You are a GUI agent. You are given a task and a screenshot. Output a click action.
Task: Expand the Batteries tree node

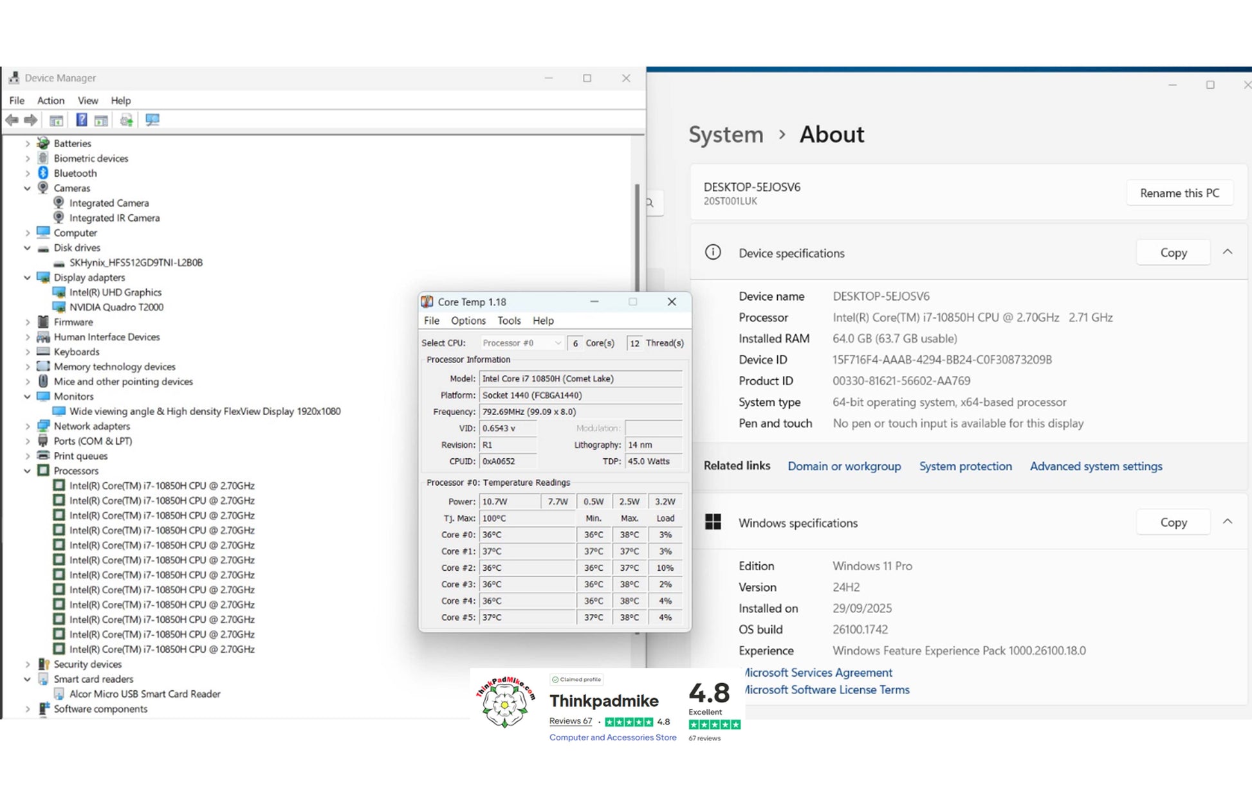(x=27, y=143)
